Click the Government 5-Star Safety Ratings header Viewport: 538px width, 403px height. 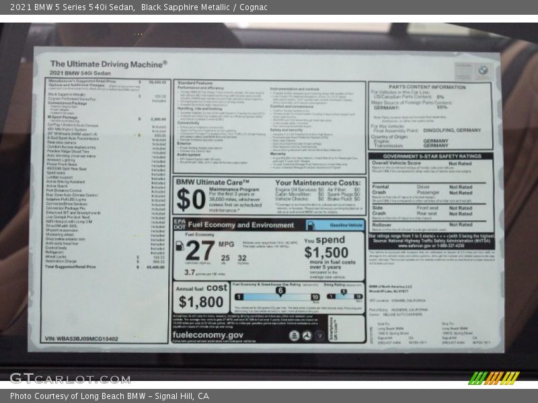tap(430, 155)
